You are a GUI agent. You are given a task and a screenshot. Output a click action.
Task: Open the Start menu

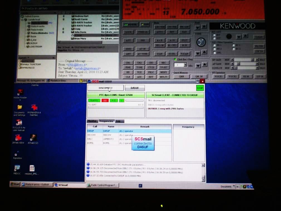[x=15, y=184]
